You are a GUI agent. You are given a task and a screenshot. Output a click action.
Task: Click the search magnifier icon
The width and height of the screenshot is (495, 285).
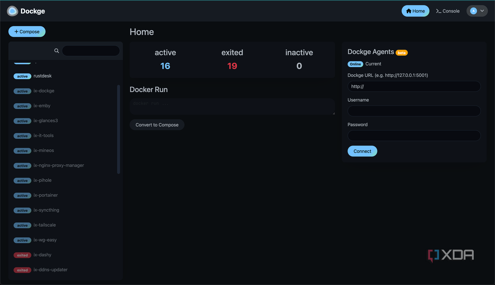coord(57,51)
